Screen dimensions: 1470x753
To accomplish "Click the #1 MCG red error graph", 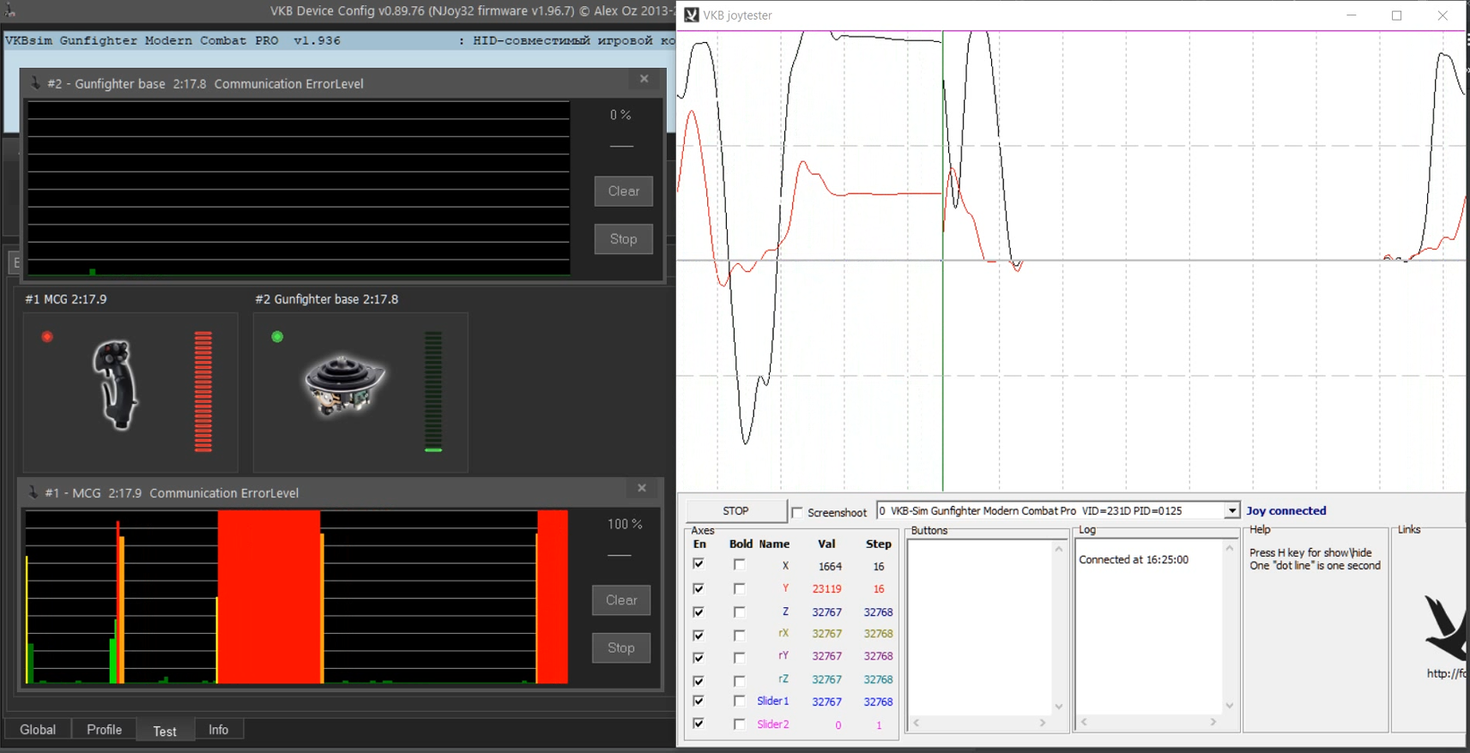I will click(x=297, y=598).
